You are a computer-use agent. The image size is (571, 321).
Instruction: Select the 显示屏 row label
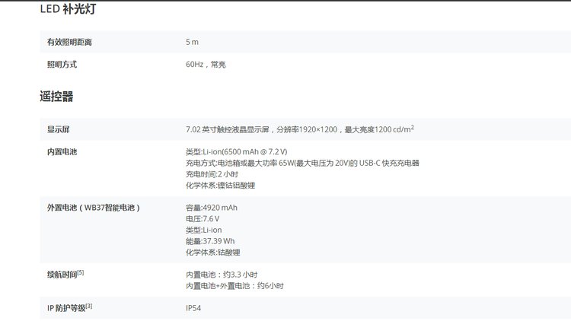point(58,129)
